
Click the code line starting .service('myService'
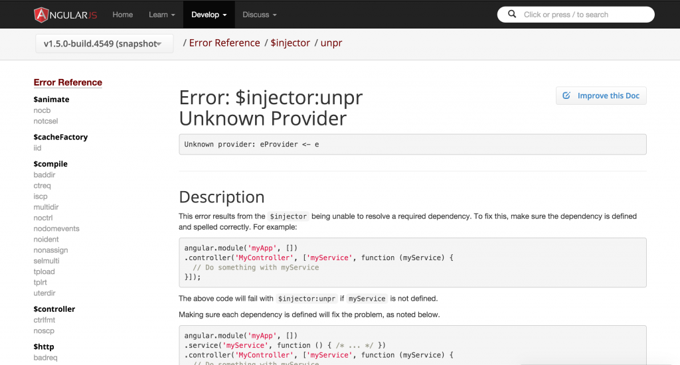(285, 346)
